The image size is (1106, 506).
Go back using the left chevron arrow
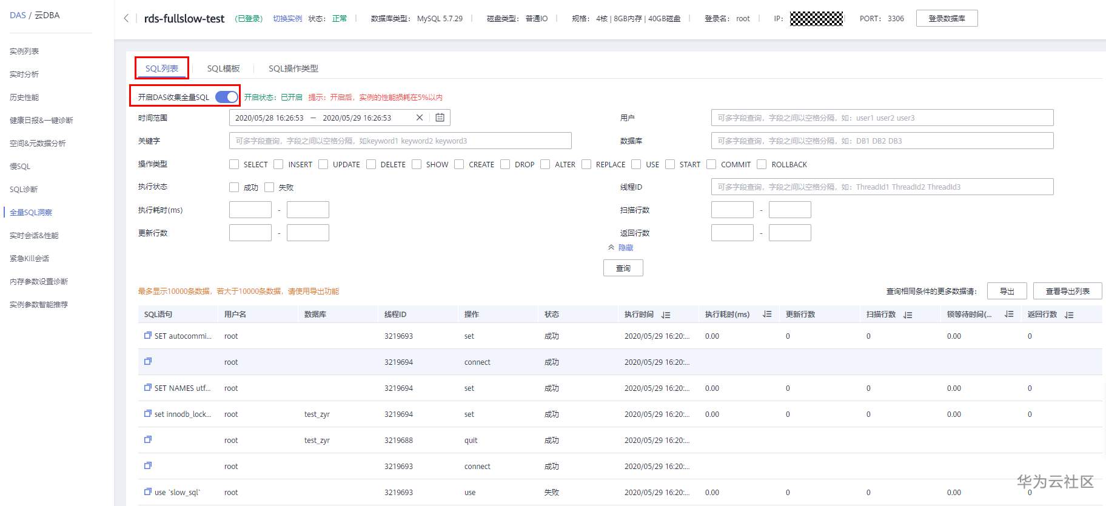coord(126,19)
